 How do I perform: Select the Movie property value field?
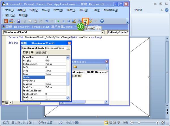point(55,77)
